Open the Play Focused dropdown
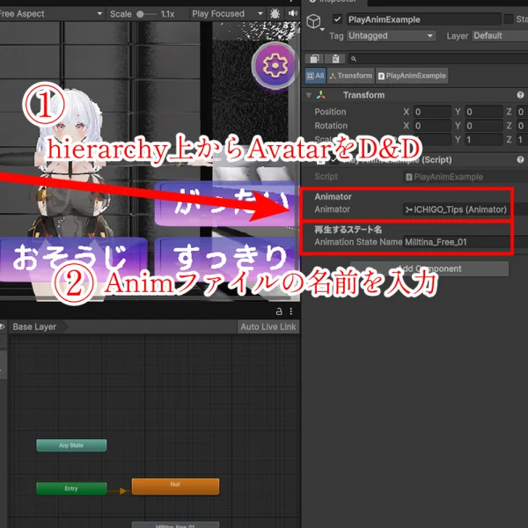 227,14
